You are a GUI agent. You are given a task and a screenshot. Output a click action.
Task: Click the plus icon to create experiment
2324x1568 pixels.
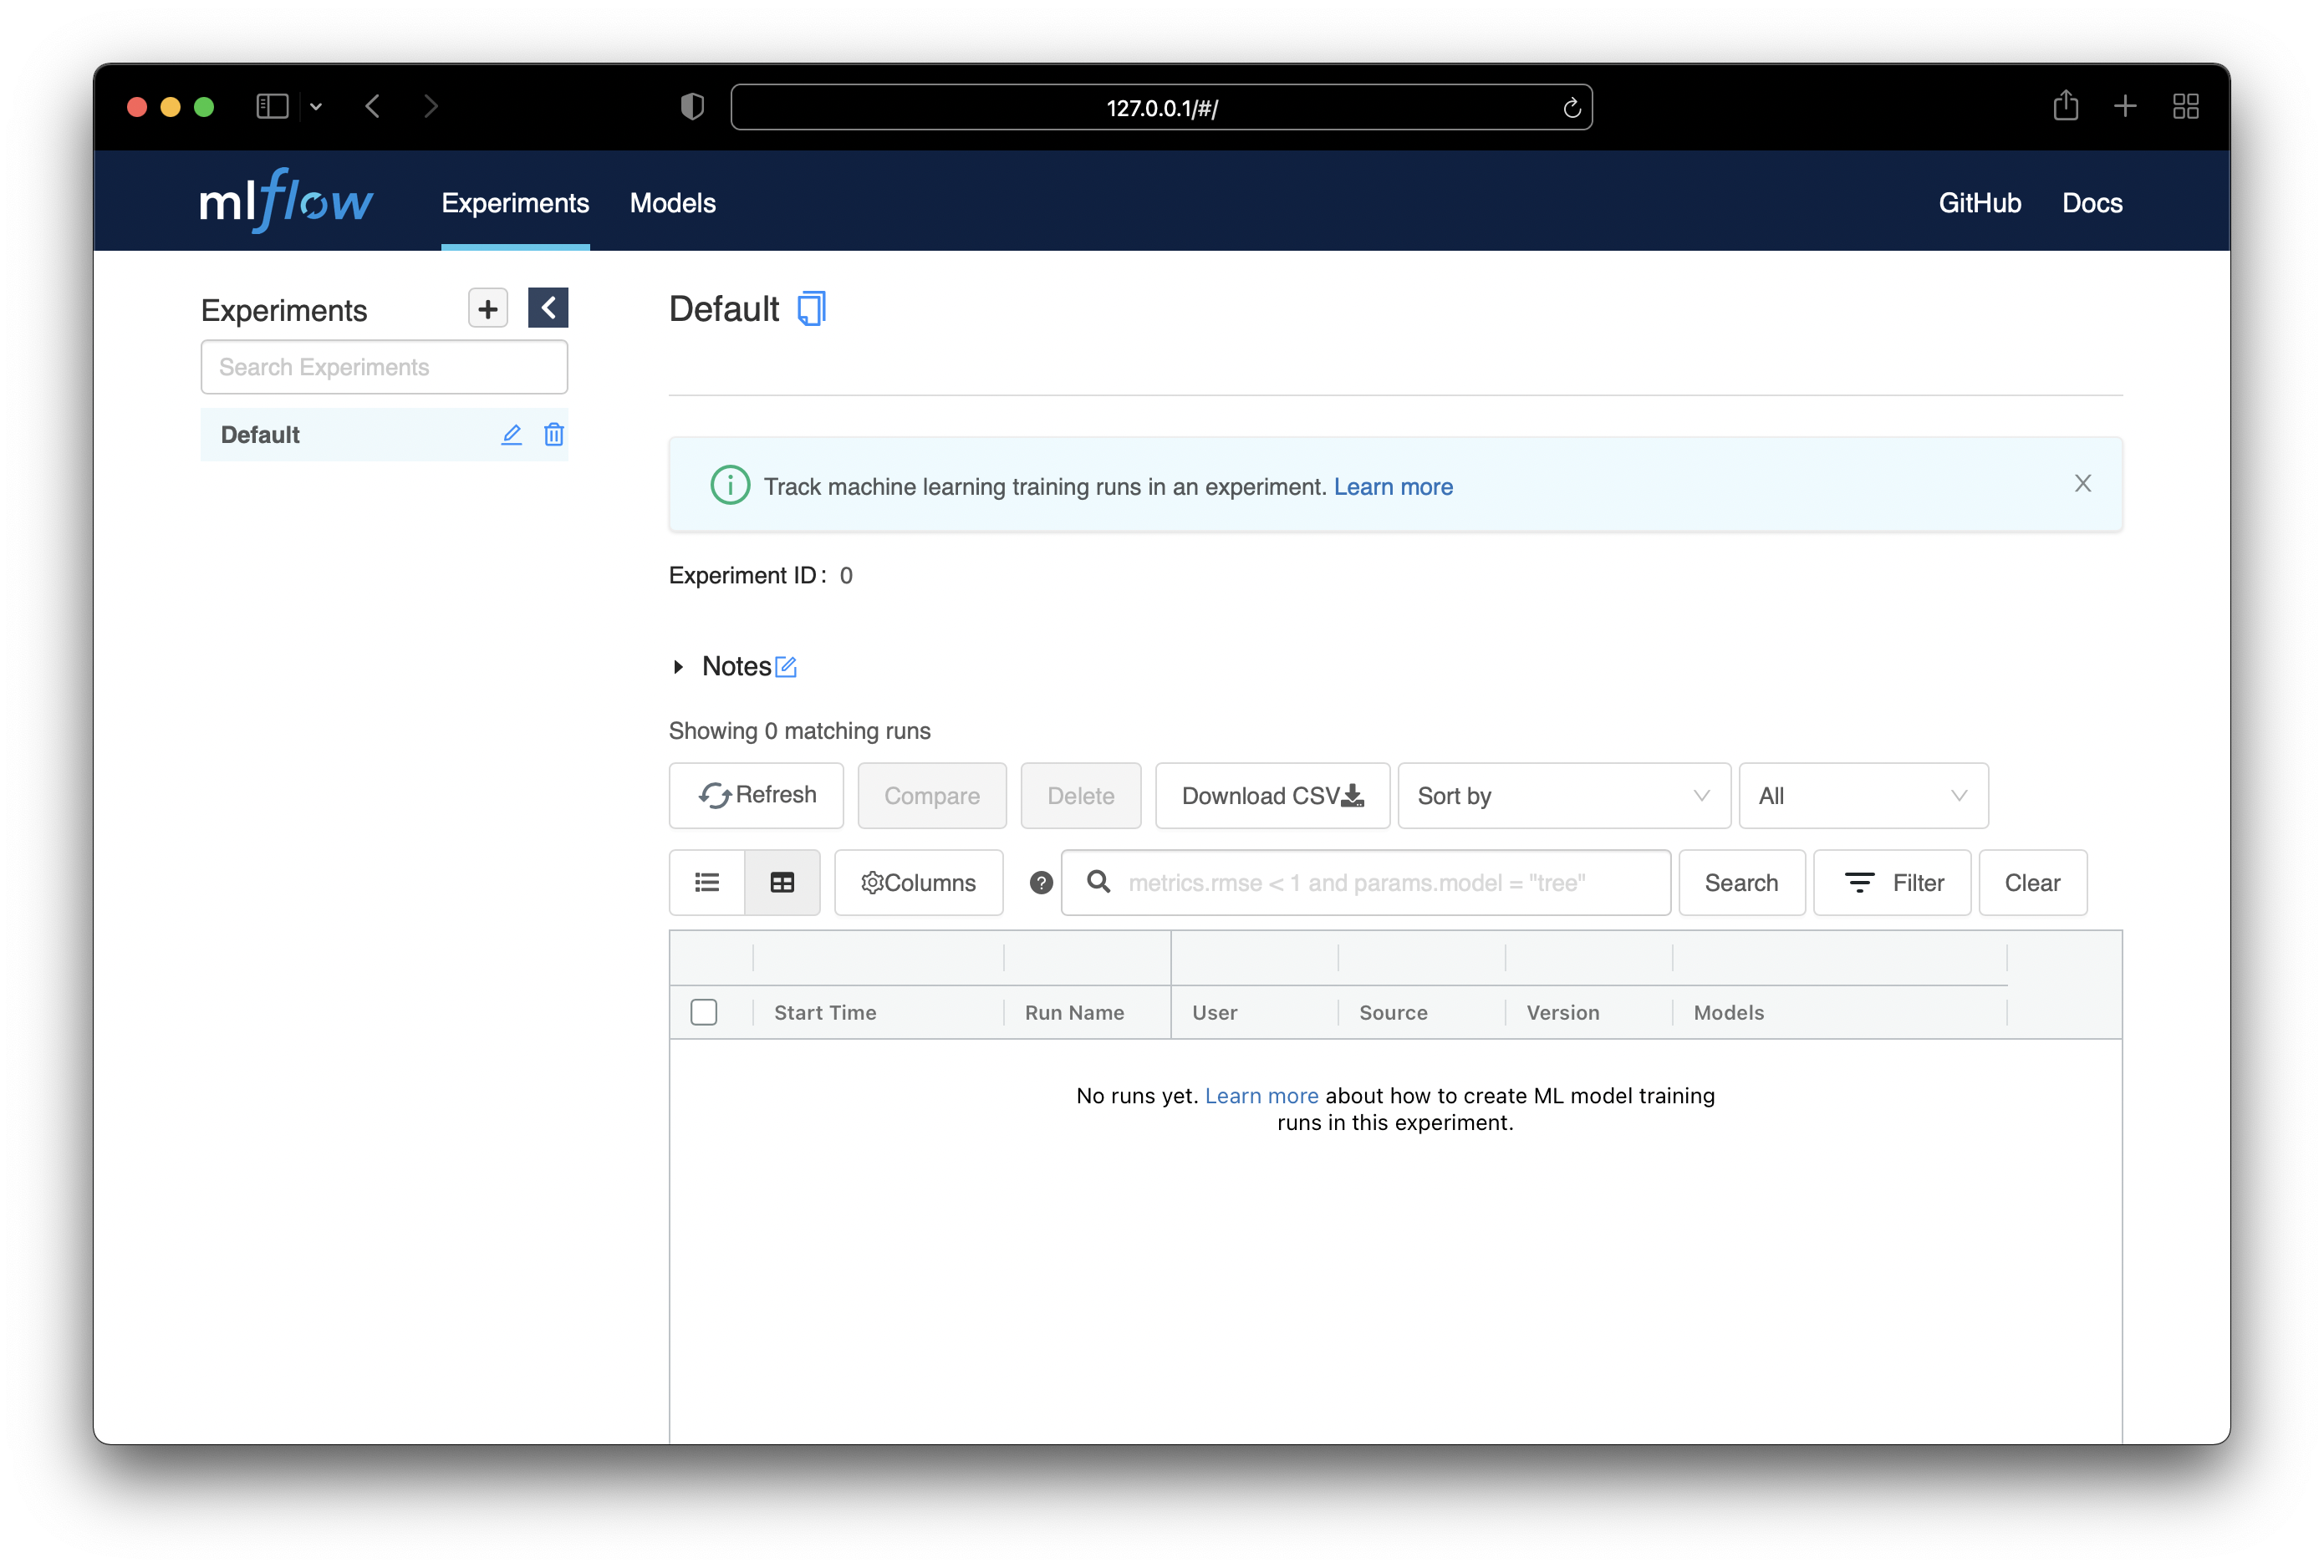[487, 308]
